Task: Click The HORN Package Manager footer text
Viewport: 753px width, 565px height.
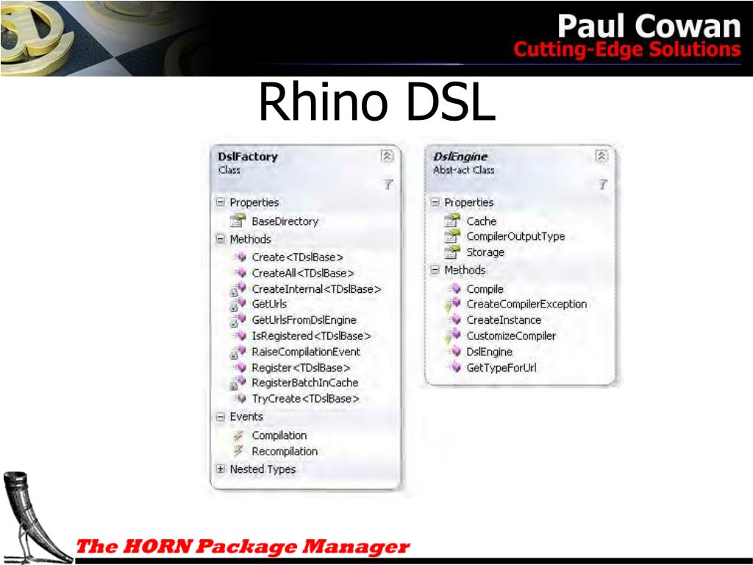Action: tap(243, 547)
